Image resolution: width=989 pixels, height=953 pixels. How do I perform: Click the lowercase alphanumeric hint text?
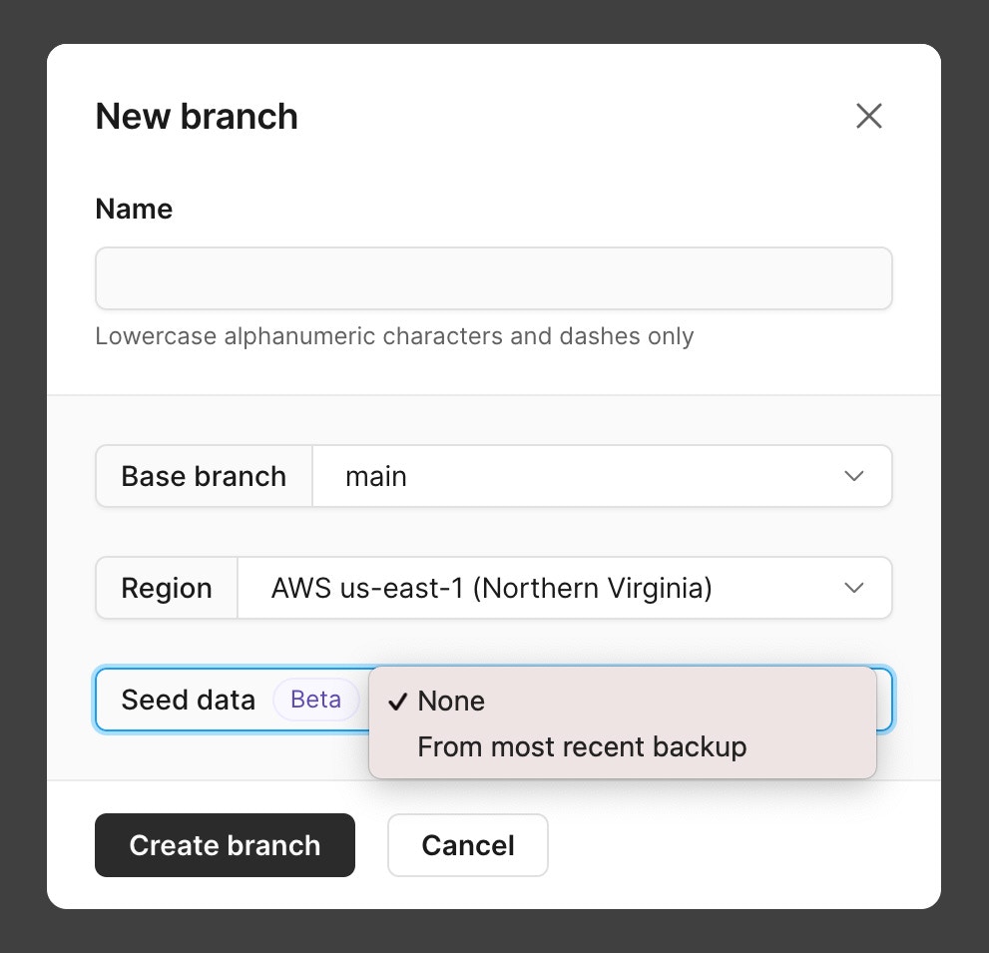pos(394,336)
